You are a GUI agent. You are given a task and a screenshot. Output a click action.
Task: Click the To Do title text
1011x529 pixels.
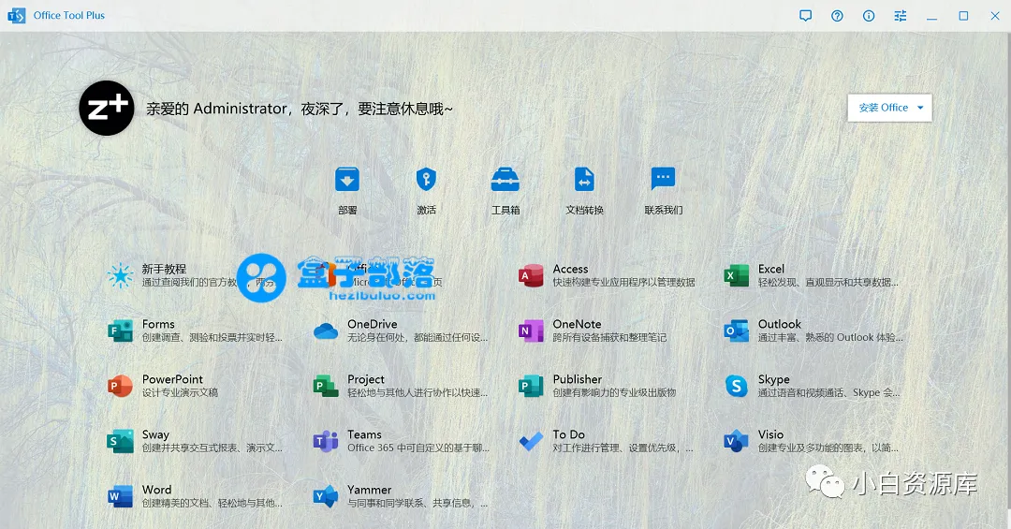569,434
